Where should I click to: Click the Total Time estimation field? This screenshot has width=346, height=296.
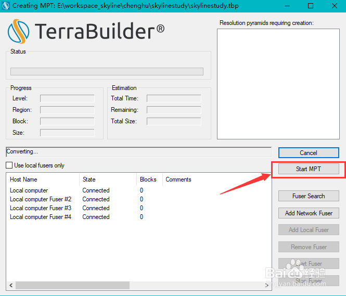click(x=174, y=98)
